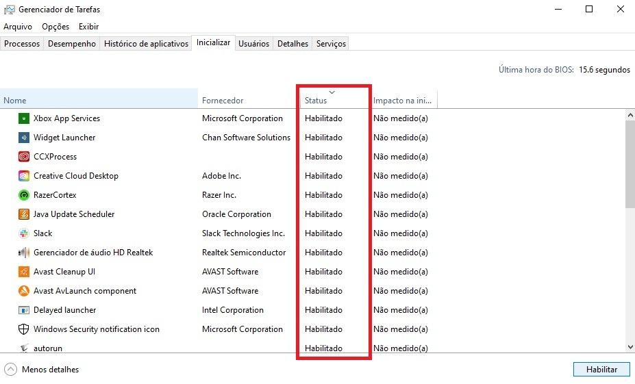Click the Avast AvLaunch component icon
The height and width of the screenshot is (384, 635).
tap(24, 291)
